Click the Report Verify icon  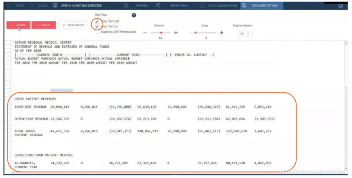(x=158, y=6)
